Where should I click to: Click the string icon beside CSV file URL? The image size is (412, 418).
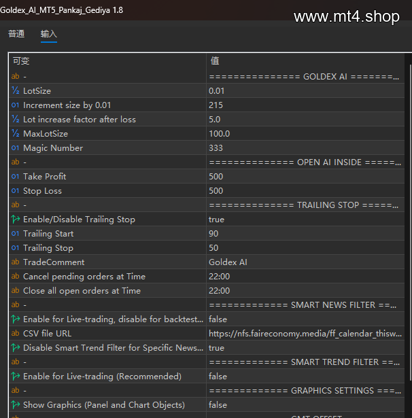click(15, 333)
